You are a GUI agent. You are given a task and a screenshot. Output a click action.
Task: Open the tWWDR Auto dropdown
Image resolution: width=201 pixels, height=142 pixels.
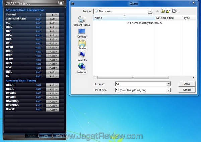(x=52, y=93)
